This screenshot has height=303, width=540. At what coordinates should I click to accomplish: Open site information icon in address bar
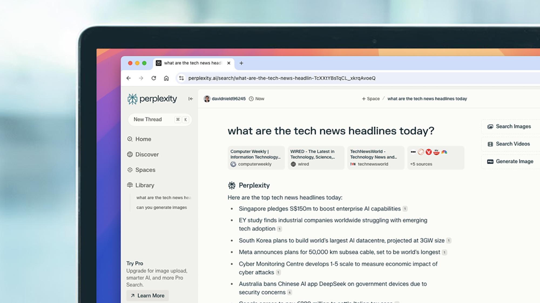[x=181, y=78]
